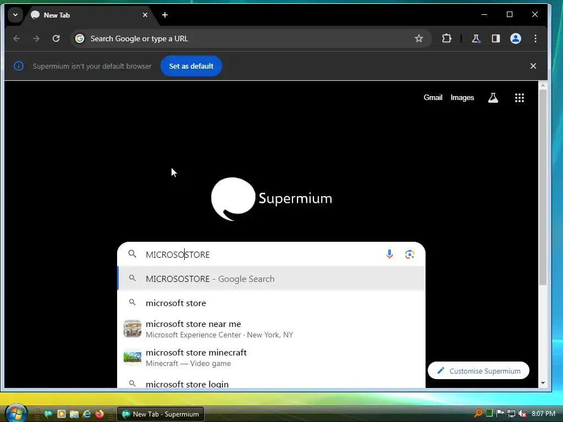Open Chrome Labs flask in toolbar

(x=476, y=38)
